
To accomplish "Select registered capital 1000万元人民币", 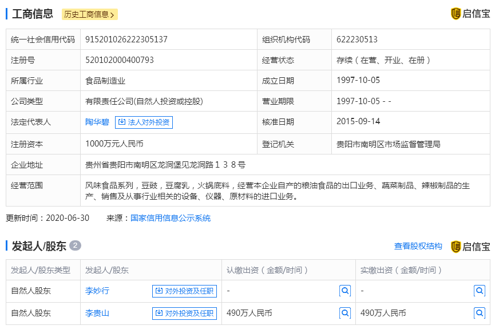I will (x=114, y=144).
